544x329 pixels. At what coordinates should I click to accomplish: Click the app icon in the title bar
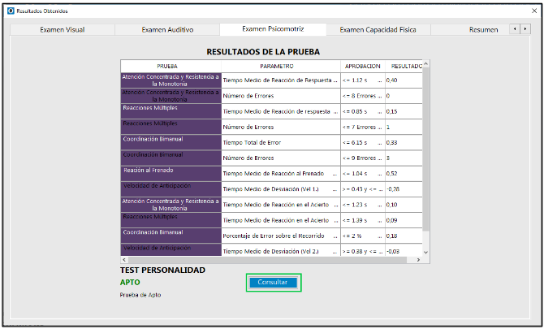point(10,11)
